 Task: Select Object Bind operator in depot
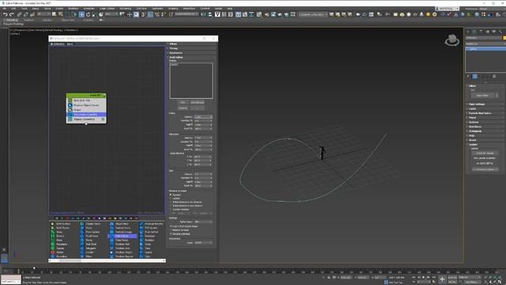coord(119,223)
